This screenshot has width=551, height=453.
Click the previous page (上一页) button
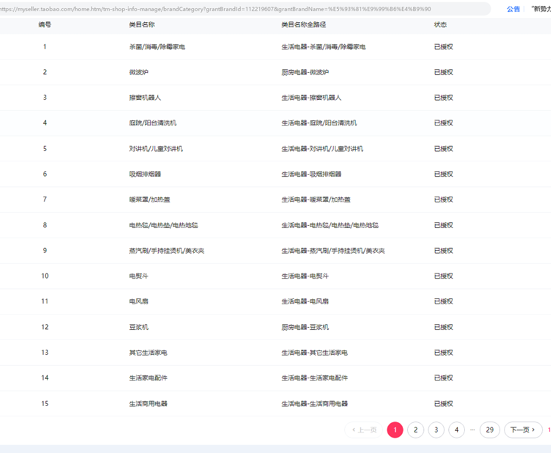coord(364,430)
